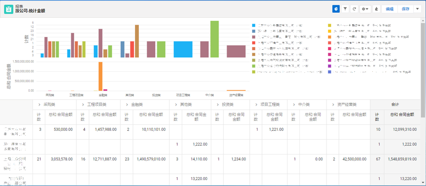Click the cell showing 14,110.00

point(197,164)
